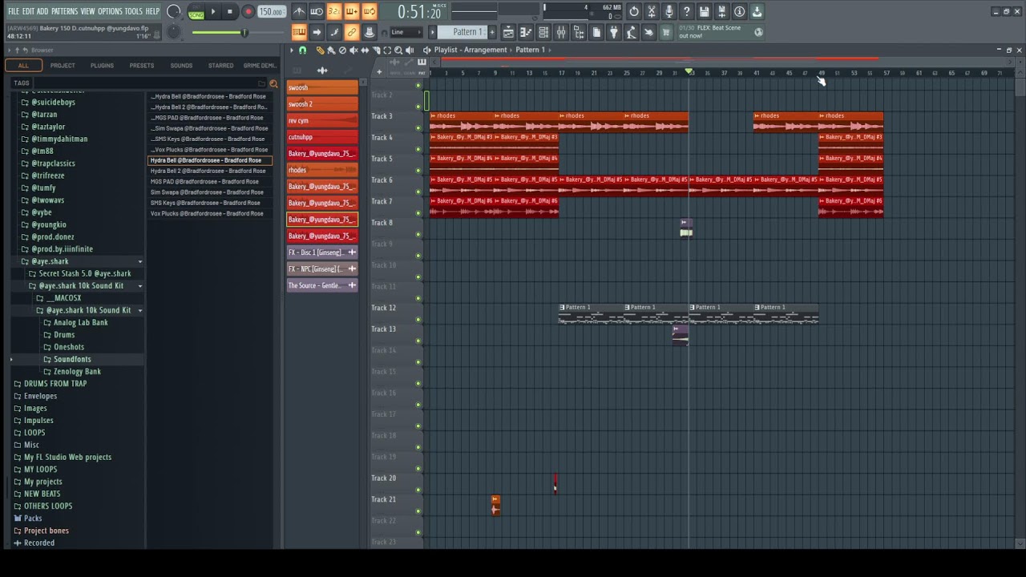Switch to the PLUGINS browser tab
This screenshot has width=1026, height=577.
[x=102, y=66]
